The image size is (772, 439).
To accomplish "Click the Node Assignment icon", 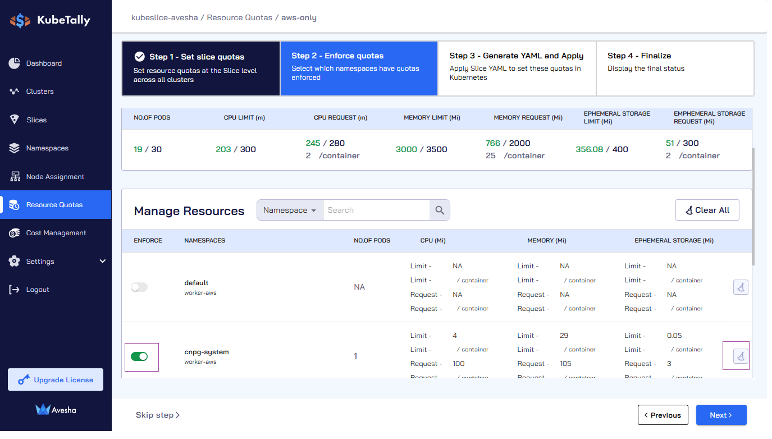I will [15, 176].
